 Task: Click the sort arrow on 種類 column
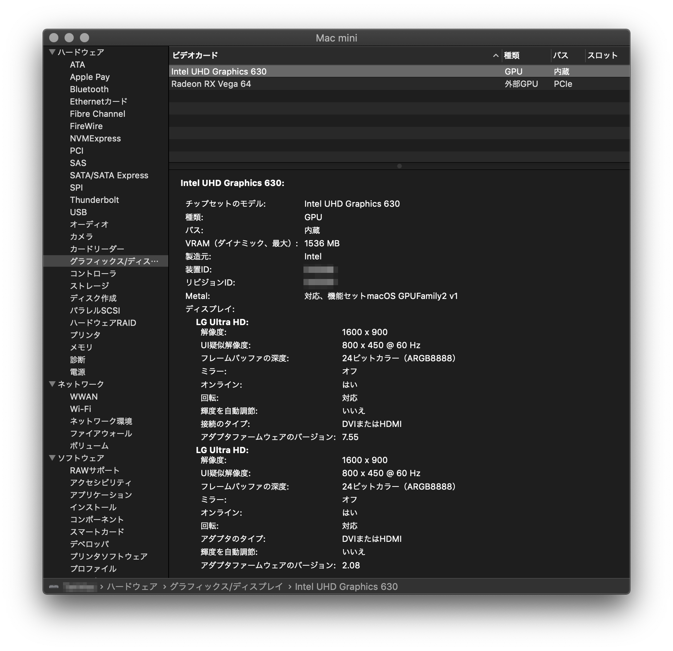tap(496, 56)
